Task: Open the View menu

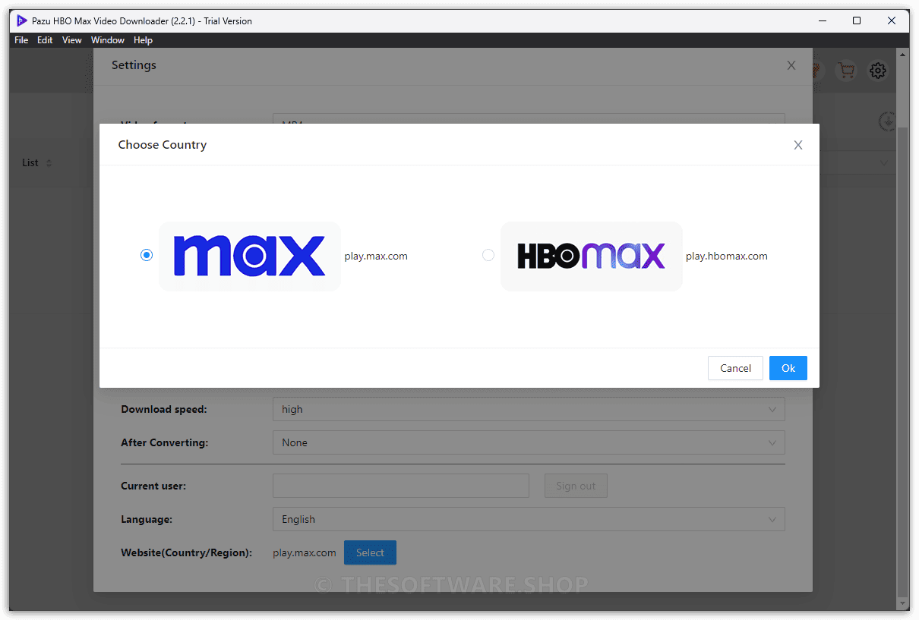Action: coord(72,40)
